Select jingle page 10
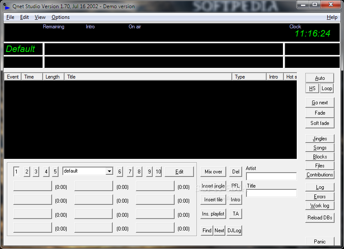 pos(158,171)
